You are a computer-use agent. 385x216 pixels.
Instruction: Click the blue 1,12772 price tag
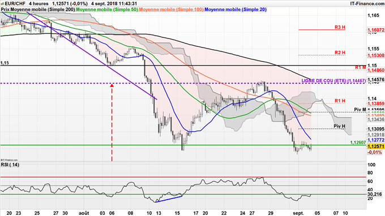[x=376, y=140]
